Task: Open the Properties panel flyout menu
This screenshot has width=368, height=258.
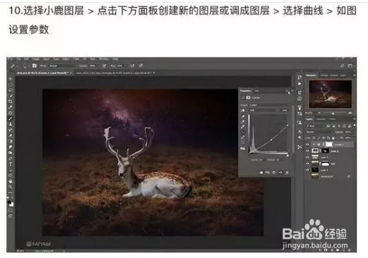Action: point(292,91)
